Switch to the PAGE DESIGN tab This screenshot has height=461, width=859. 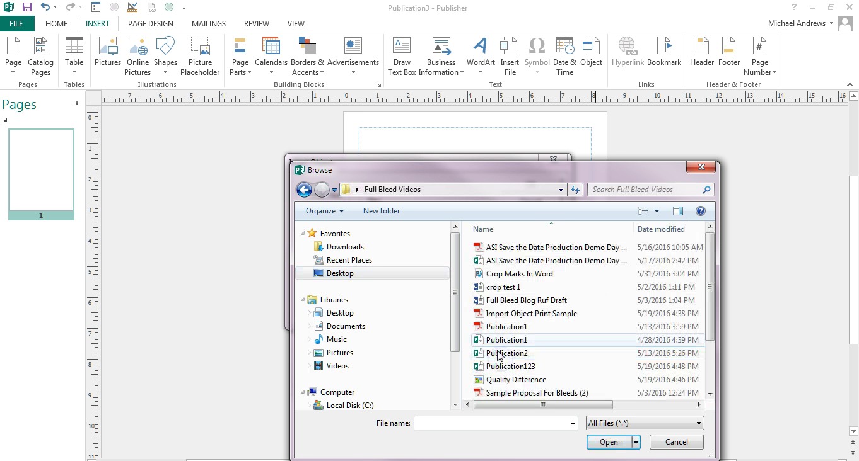coord(151,23)
